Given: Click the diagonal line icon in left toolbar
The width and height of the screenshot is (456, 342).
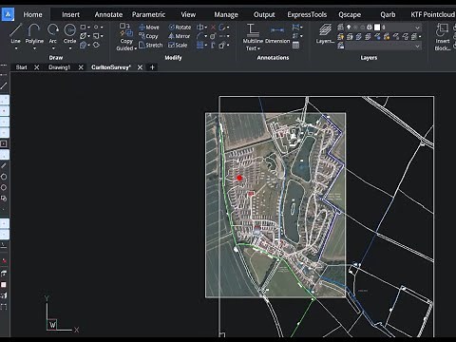Looking at the screenshot, I should (x=4, y=85).
